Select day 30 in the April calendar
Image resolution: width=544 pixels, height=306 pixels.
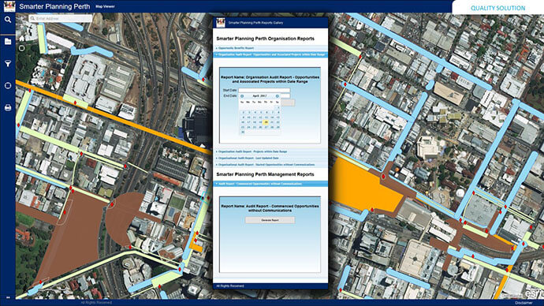pos(243,132)
